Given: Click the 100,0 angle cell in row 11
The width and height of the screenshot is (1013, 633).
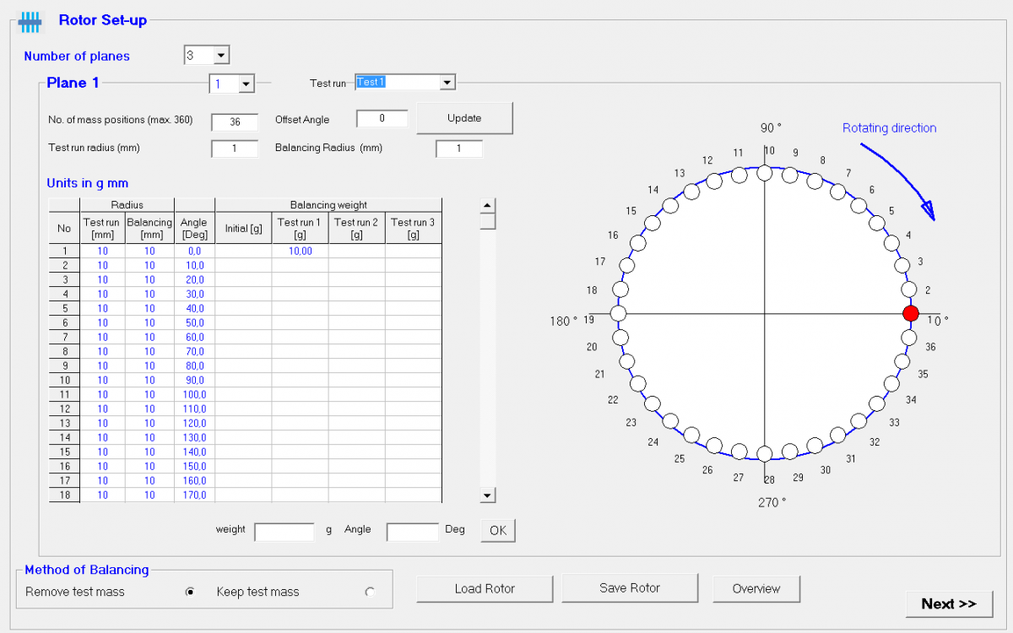Looking at the screenshot, I should (195, 394).
